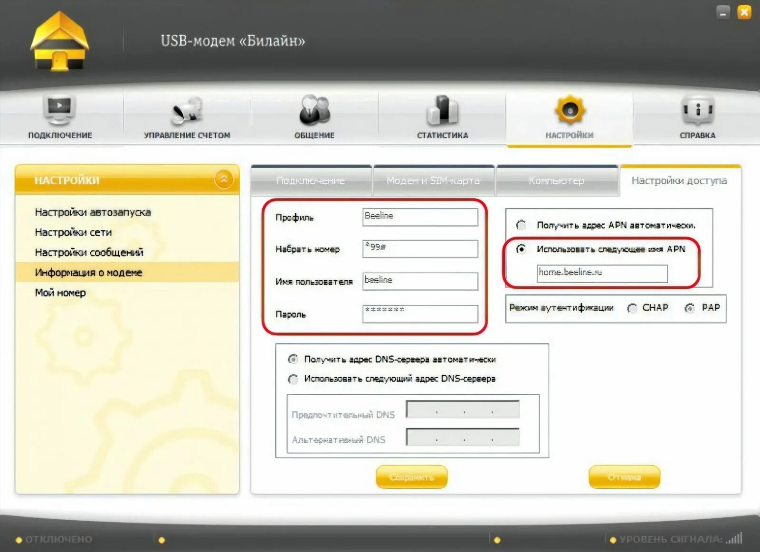Click the Имя пользователя field
The height and width of the screenshot is (552, 760).
click(x=420, y=281)
